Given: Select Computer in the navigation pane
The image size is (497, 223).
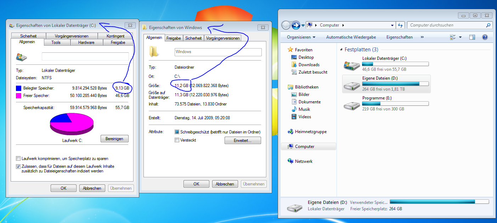Looking at the screenshot, I should [x=309, y=147].
